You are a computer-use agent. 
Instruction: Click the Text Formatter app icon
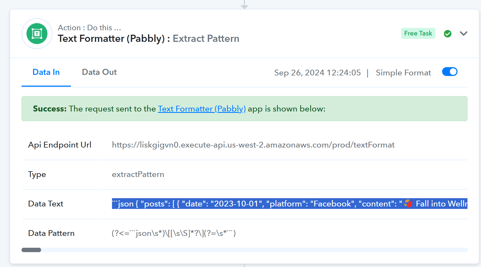click(37, 34)
